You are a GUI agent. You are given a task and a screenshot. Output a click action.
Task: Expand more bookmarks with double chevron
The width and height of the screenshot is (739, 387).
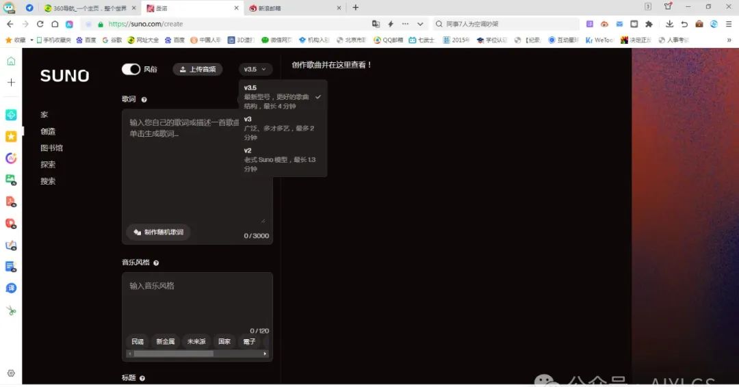729,40
